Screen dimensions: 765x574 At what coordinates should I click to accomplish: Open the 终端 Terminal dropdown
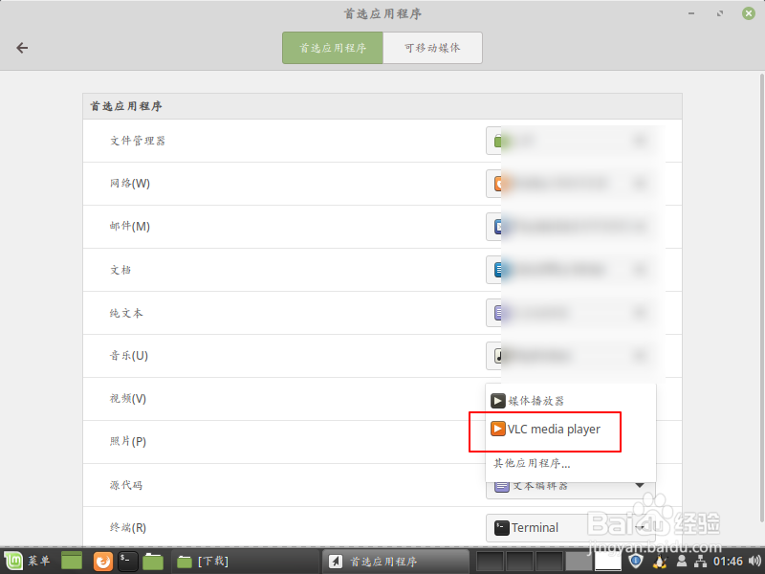pos(570,528)
